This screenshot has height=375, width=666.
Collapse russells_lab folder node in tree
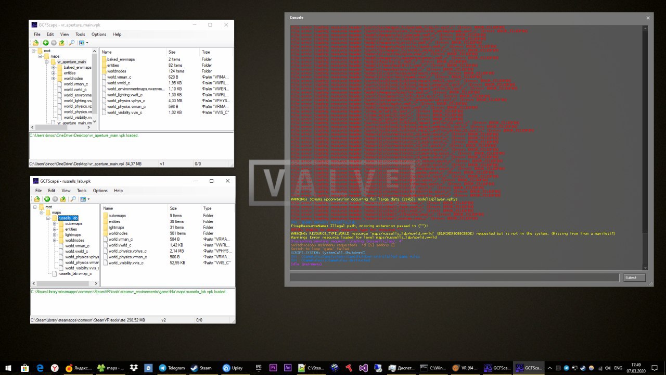coord(48,218)
